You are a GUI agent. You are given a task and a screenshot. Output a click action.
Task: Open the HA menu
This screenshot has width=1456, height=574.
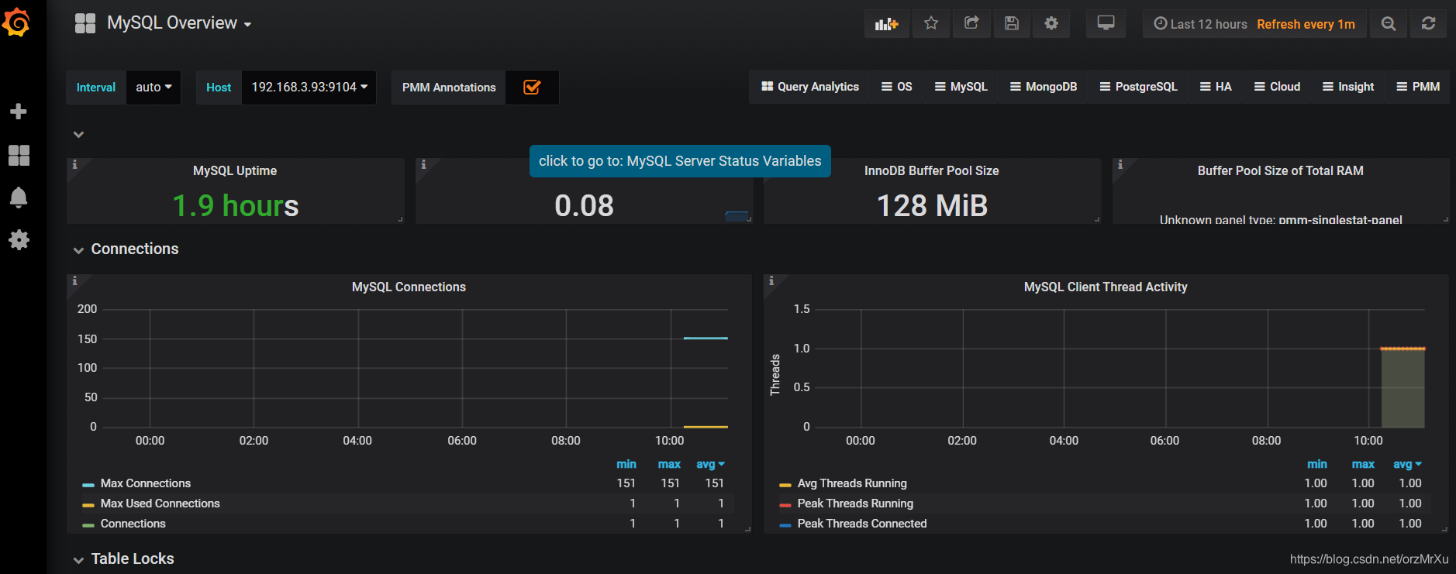pyautogui.click(x=1216, y=87)
